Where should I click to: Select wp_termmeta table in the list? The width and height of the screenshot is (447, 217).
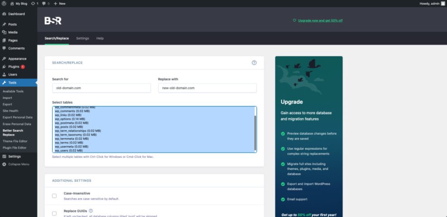pyautogui.click(x=154, y=139)
